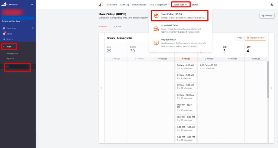Open the 9:30 AM - 10:00 AM slot
This screenshot has width=278, height=148.
click(x=186, y=96)
